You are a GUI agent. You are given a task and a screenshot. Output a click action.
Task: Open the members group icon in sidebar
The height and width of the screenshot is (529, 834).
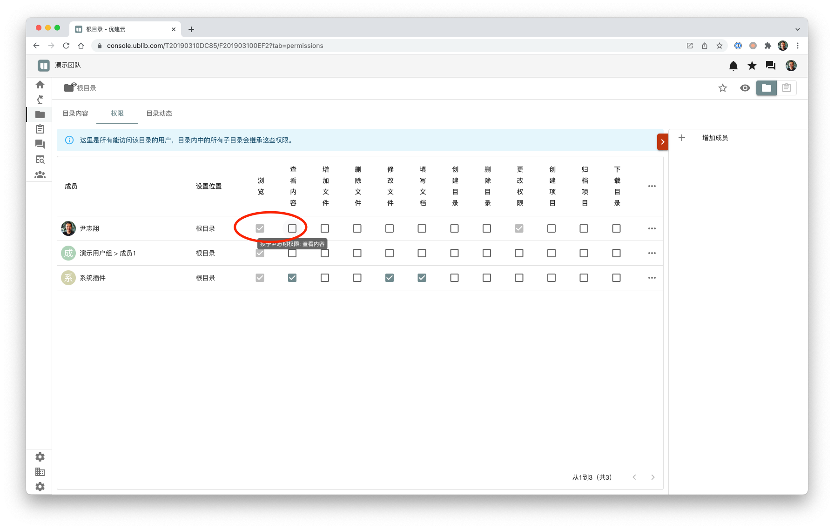point(40,174)
